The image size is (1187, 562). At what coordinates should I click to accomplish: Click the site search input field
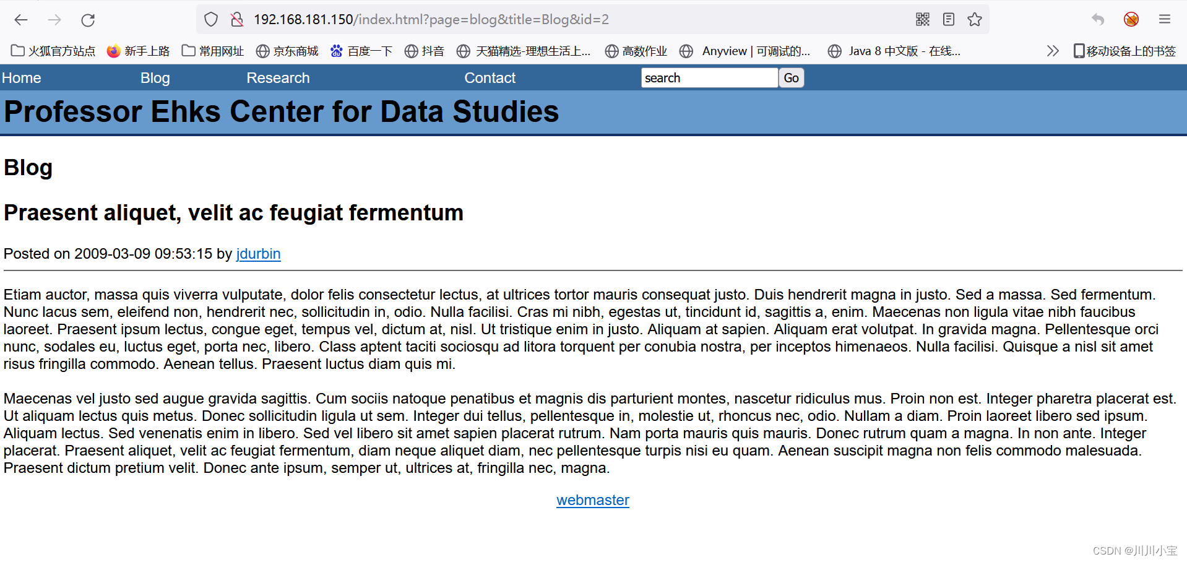click(x=709, y=78)
